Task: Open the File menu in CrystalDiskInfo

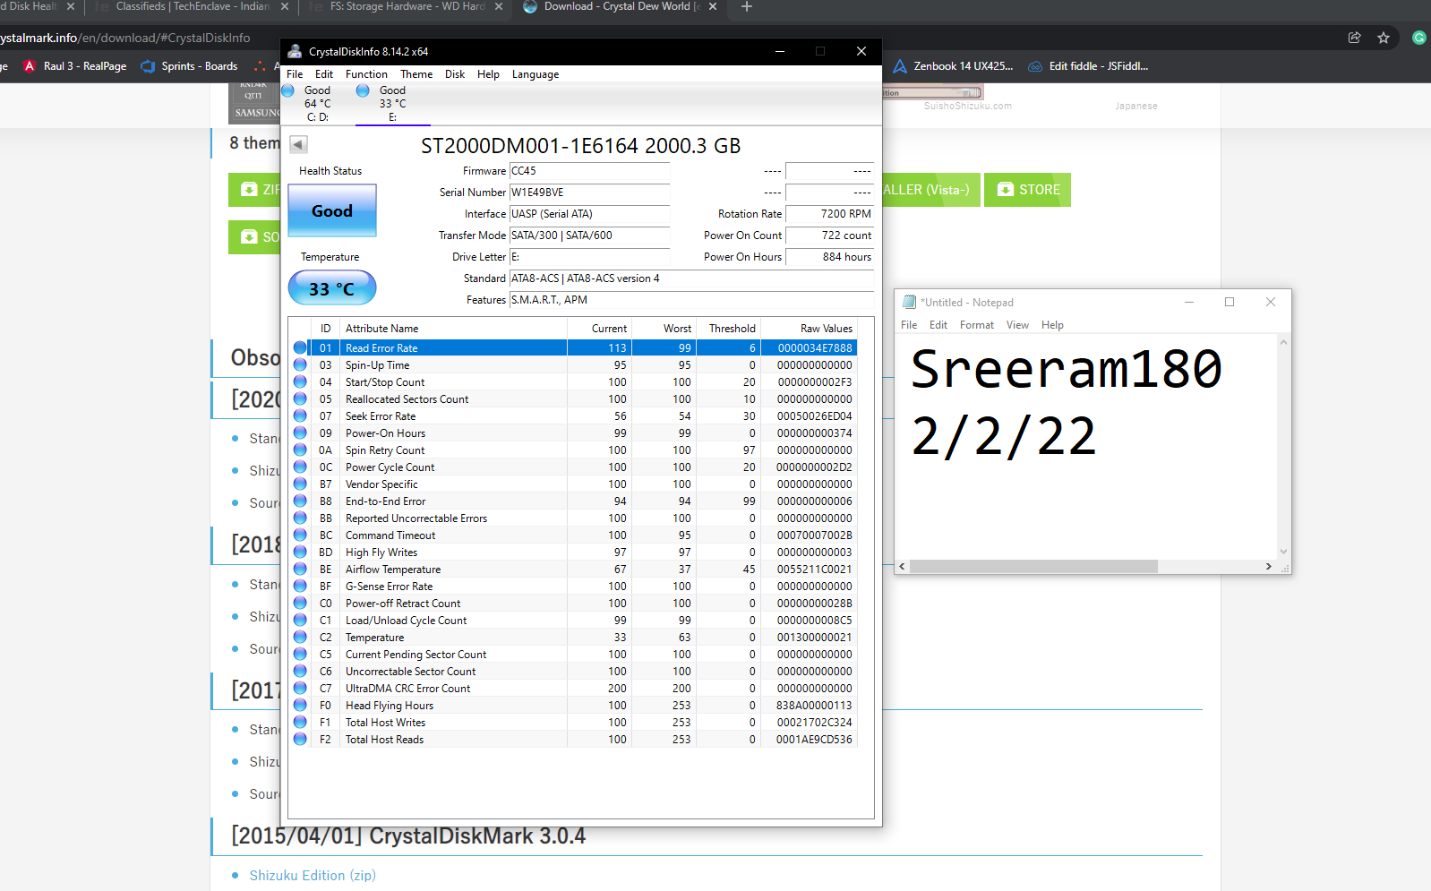Action: click(295, 74)
